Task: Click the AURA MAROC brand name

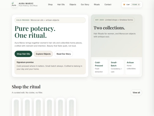Action: pos(26,3)
